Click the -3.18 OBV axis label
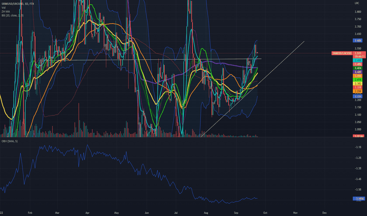 [x=358, y=147]
